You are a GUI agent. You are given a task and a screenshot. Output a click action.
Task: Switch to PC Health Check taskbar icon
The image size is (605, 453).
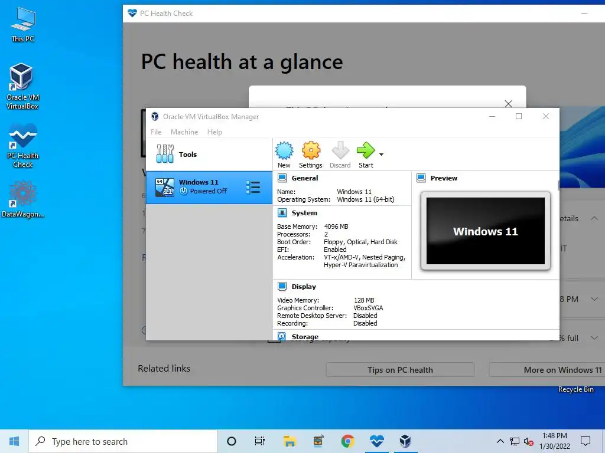376,441
